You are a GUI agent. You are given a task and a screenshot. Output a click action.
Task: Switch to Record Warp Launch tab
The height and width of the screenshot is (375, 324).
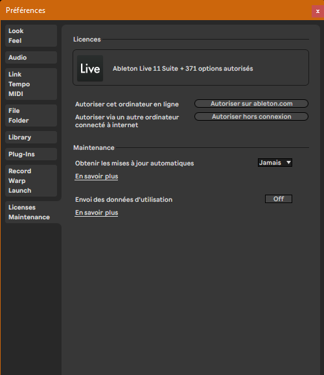[x=31, y=181]
